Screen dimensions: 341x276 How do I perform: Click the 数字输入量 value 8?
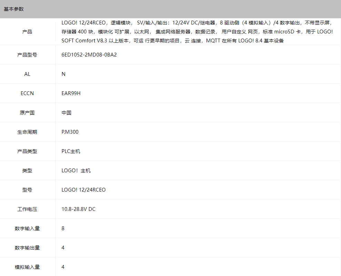coord(63,228)
